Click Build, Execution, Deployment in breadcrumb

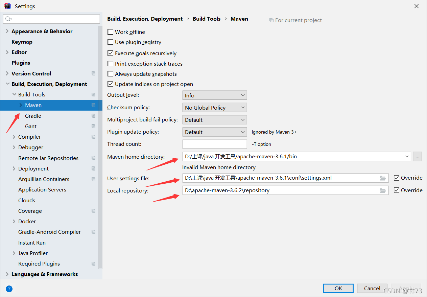pos(145,19)
